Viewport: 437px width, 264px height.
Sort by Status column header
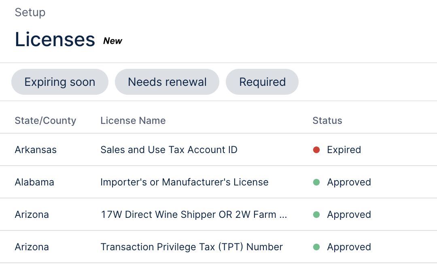coord(327,121)
